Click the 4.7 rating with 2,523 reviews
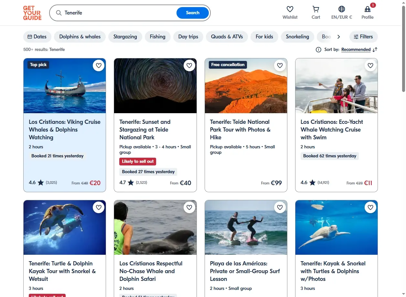 [133, 183]
